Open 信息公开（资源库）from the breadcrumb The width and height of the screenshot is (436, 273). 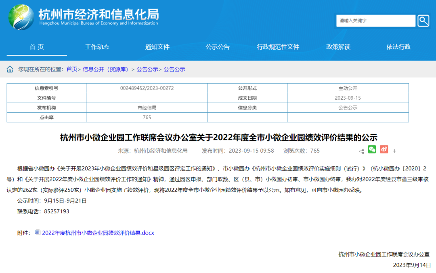pyautogui.click(x=106, y=69)
